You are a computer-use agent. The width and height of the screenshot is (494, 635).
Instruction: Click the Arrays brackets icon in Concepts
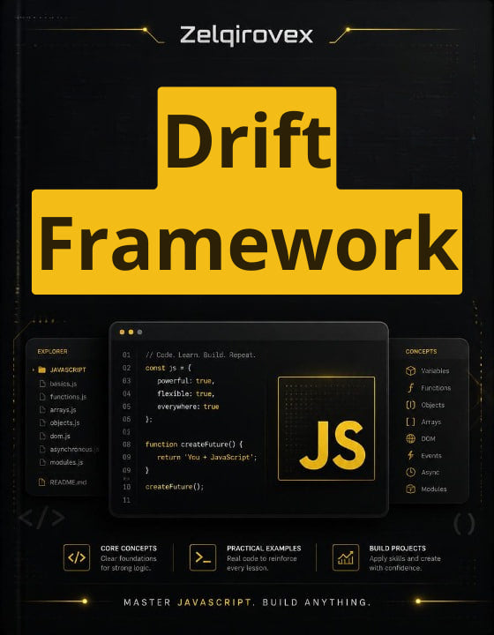pos(410,422)
